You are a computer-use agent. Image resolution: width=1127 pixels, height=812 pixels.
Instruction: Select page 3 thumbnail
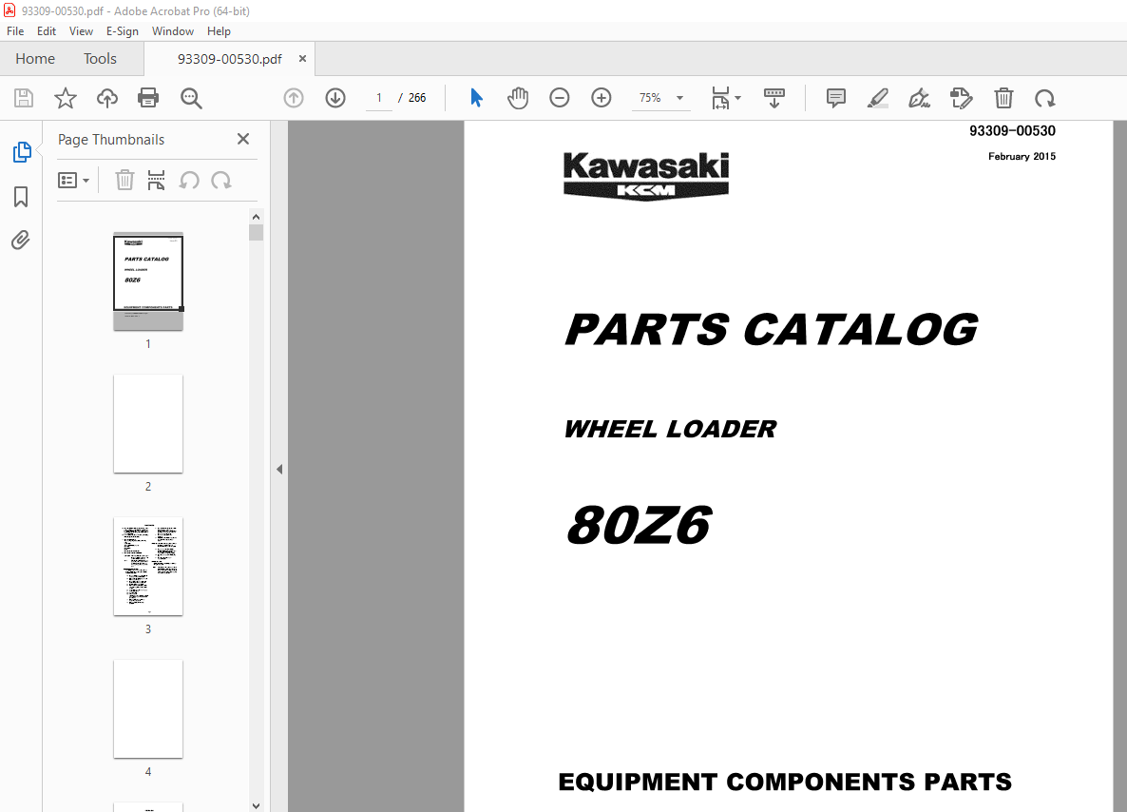coord(148,566)
